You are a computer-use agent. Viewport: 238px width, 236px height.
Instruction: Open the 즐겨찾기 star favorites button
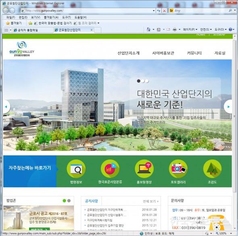pyautogui.click(x=14, y=23)
